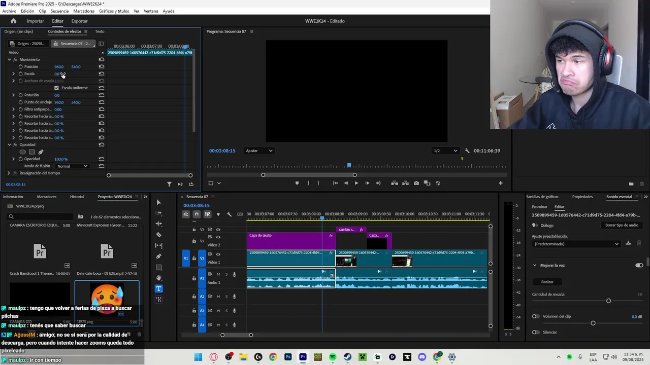Draw ellipse mask under Opacidad
Viewport: 650px width, 365px height.
[x=22, y=152]
